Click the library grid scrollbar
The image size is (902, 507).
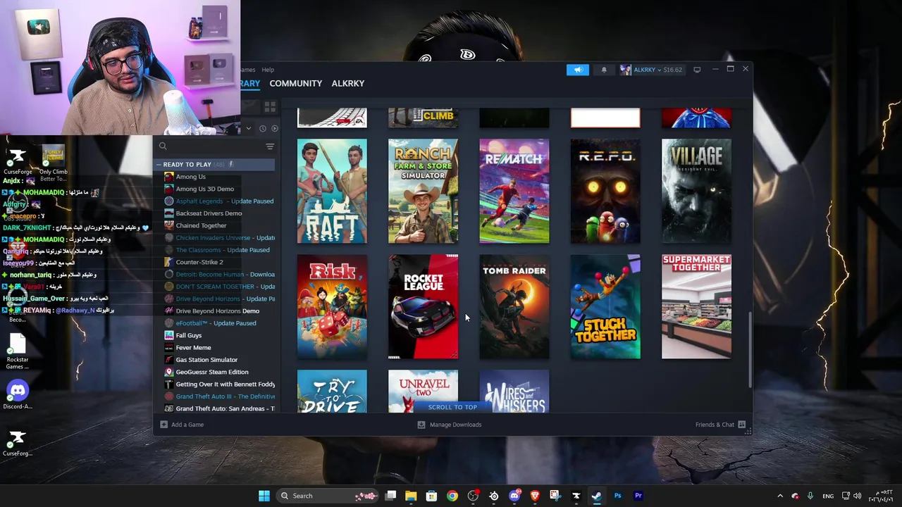750,350
